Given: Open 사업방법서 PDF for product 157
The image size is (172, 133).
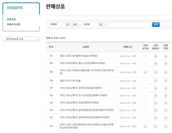Looking at the screenshot, I should point(156,88).
